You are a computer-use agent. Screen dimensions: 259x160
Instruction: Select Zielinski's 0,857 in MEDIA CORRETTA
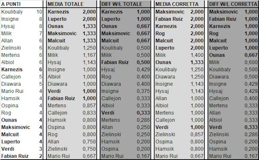click(x=197, y=135)
